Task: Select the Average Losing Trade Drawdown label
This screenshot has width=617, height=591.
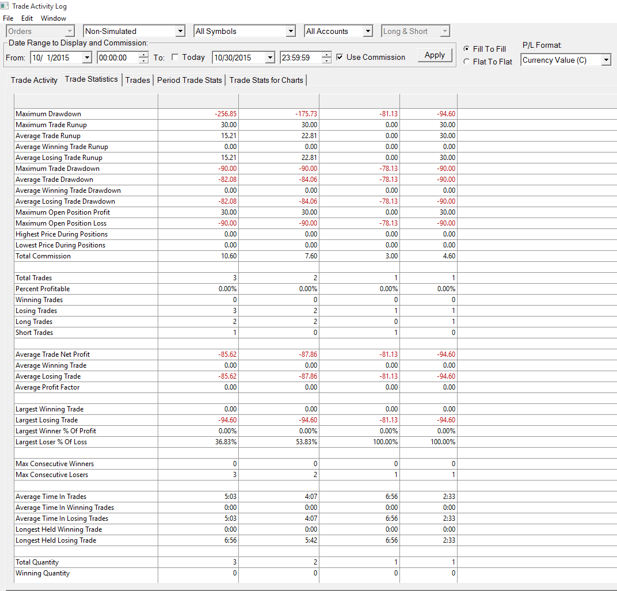Action: [x=65, y=201]
